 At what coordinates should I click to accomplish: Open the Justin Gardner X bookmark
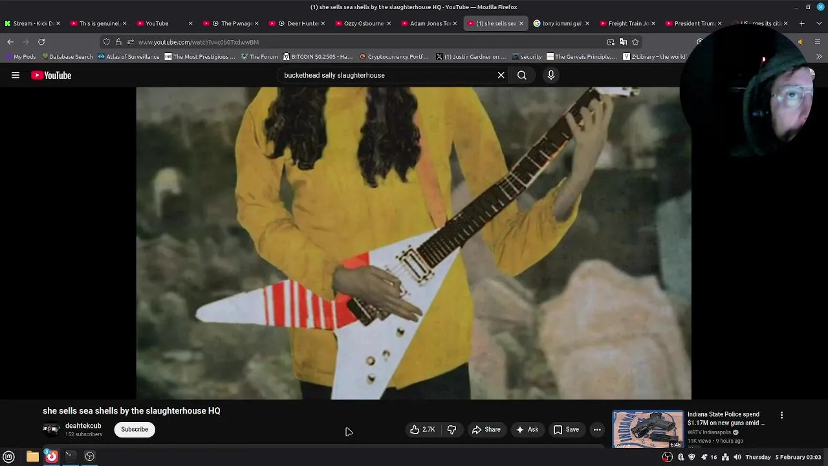click(471, 57)
